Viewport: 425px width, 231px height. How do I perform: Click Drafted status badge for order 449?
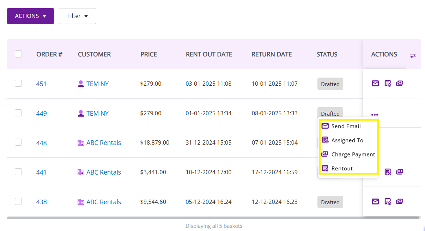[x=330, y=113]
